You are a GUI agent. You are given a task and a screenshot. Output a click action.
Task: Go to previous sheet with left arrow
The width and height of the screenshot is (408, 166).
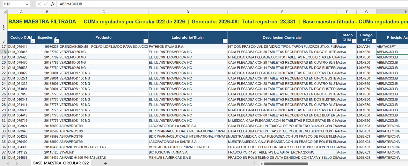[8, 163]
